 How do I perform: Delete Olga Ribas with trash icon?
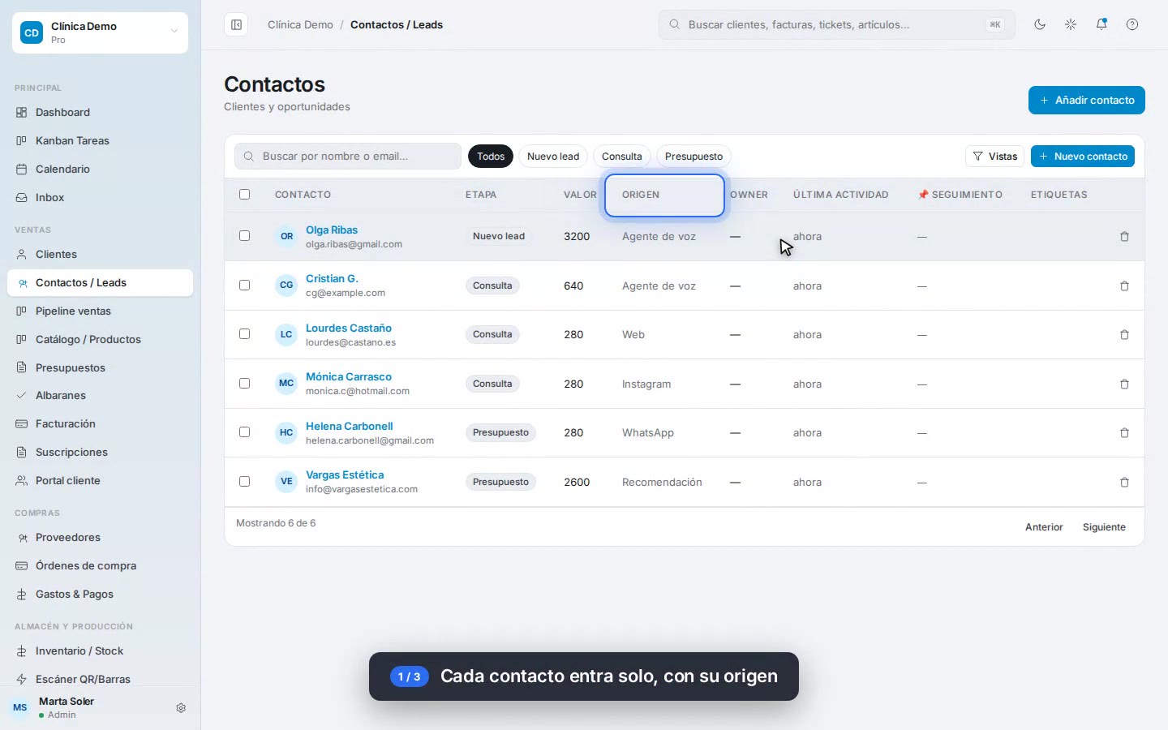(x=1124, y=237)
